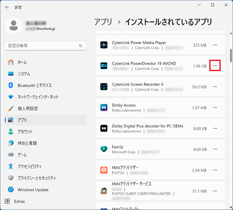Image resolution: width=233 pixels, height=210 pixels.
Task: Open the user account avatar
Action: tap(14, 25)
